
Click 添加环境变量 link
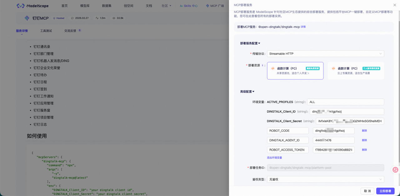[274, 158]
